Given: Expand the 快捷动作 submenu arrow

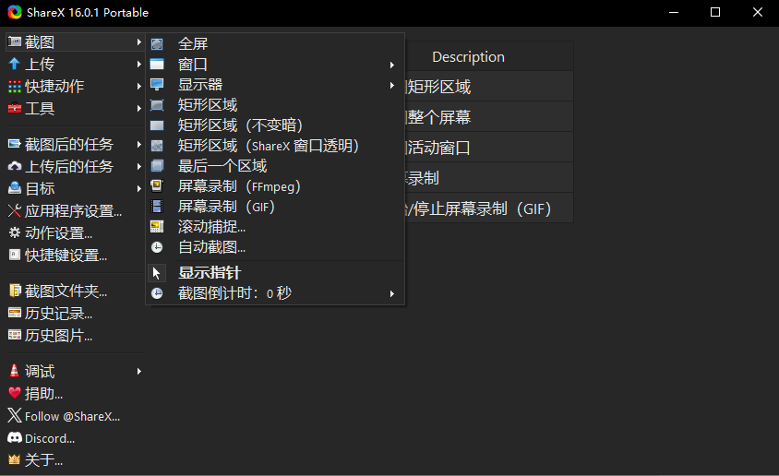Looking at the screenshot, I should click(x=139, y=87).
